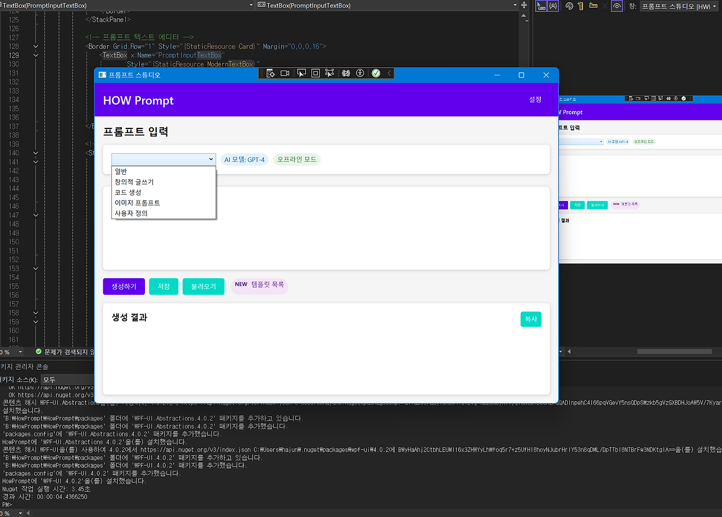The height and width of the screenshot is (517, 722).
Task: Click code line number 139
Action: (x=14, y=144)
